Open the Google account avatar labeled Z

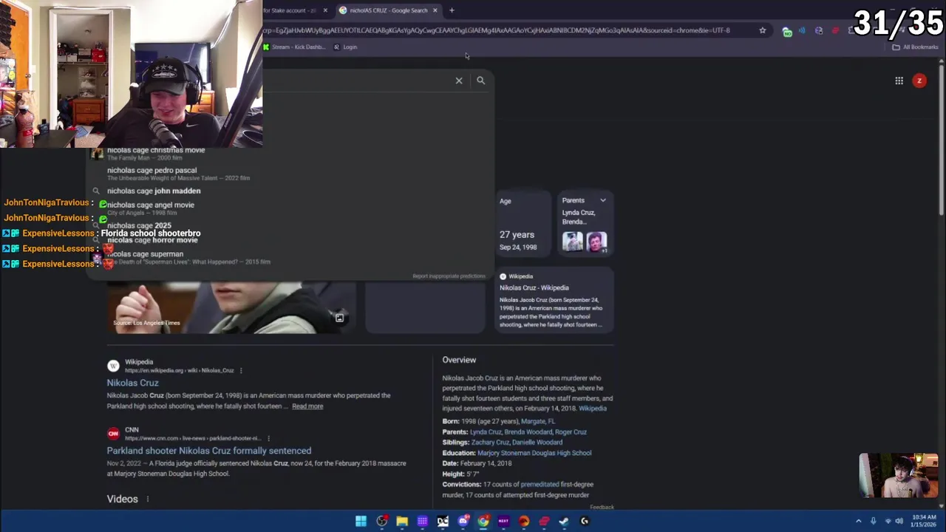click(x=919, y=81)
